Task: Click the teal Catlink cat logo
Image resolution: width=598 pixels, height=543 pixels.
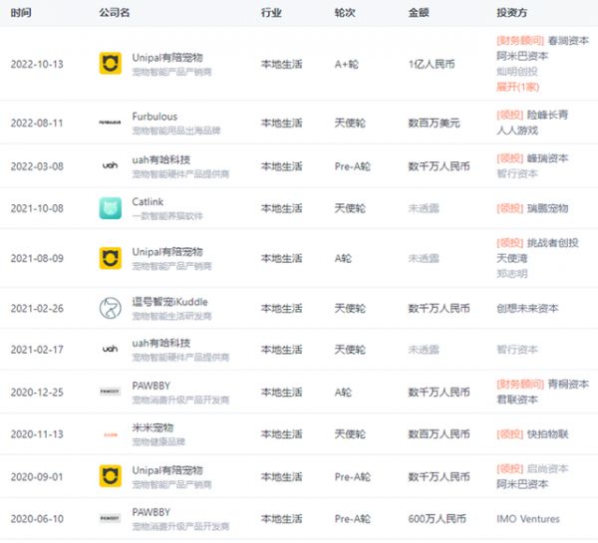Action: [110, 208]
